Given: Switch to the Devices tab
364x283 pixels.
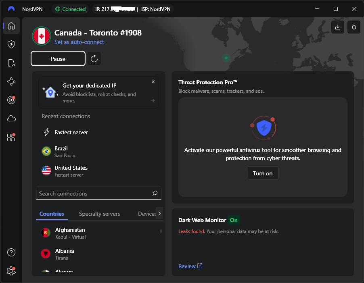Looking at the screenshot, I should point(147,214).
